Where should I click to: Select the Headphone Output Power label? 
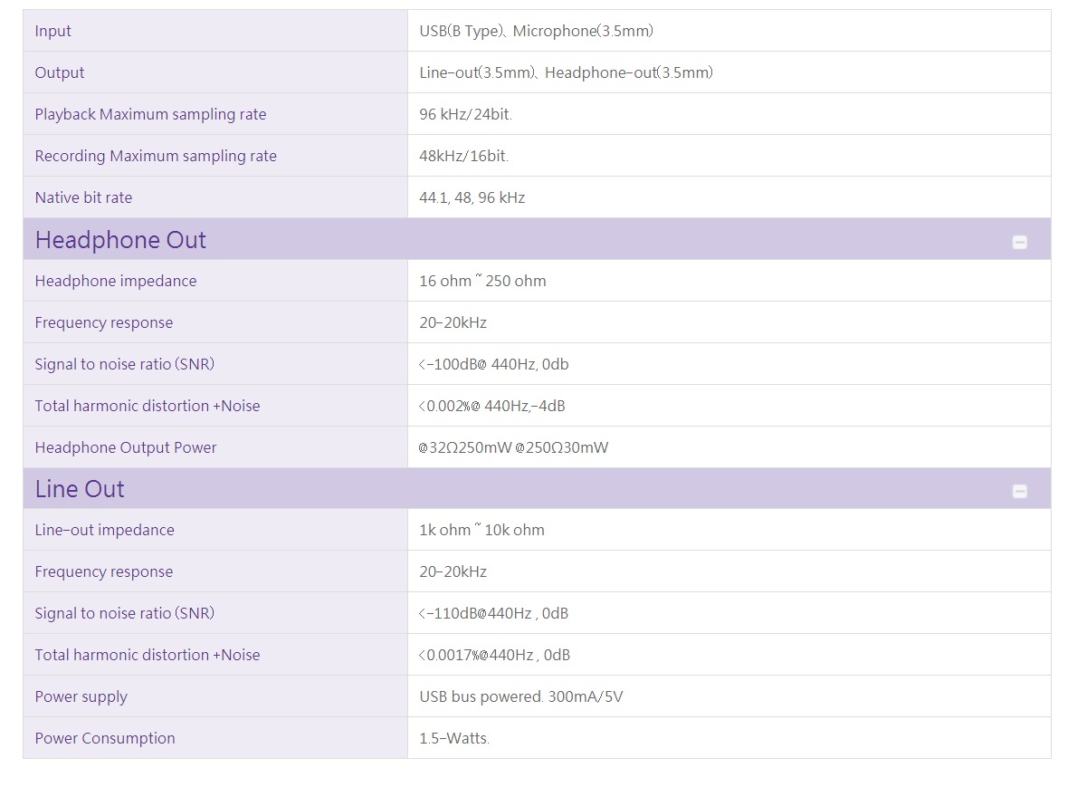pyautogui.click(x=126, y=447)
